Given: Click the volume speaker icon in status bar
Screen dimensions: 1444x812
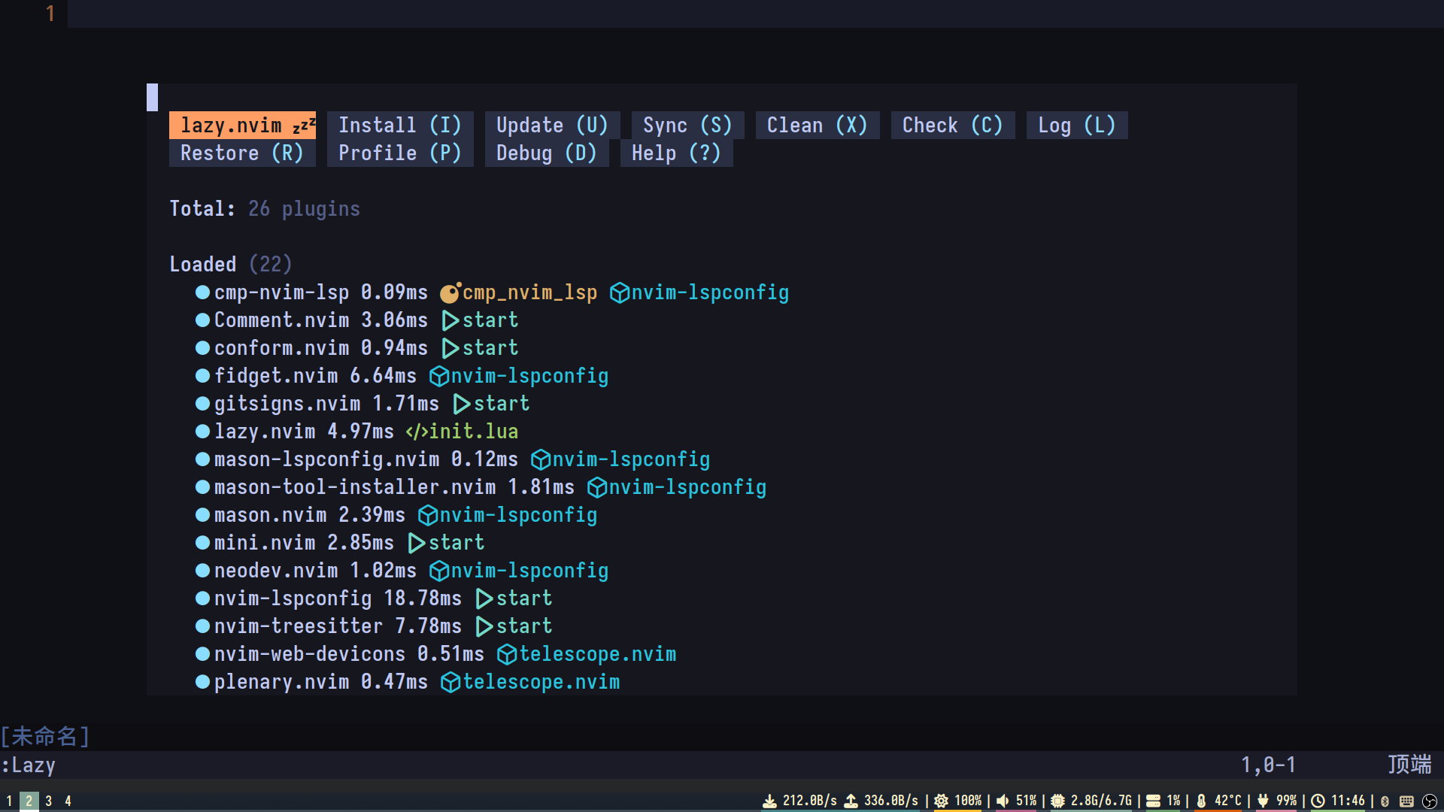Looking at the screenshot, I should pos(1003,801).
